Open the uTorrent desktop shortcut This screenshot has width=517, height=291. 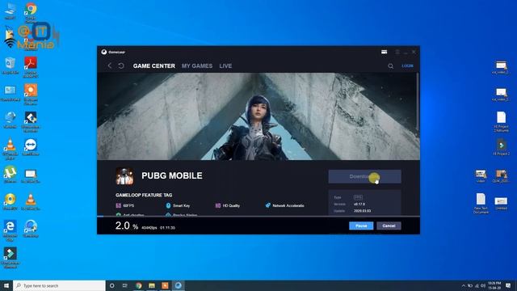coord(10,175)
